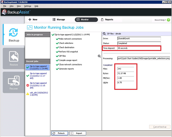
Task: Click the red failed icon of 11:15 AM job
Action: point(28,85)
